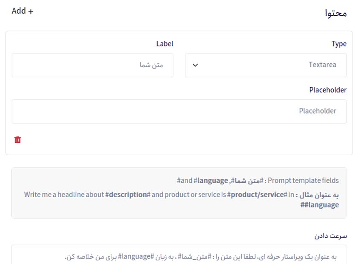The width and height of the screenshot is (353, 264).
Task: Click into the Placeholder text field
Action: pyautogui.click(x=179, y=111)
